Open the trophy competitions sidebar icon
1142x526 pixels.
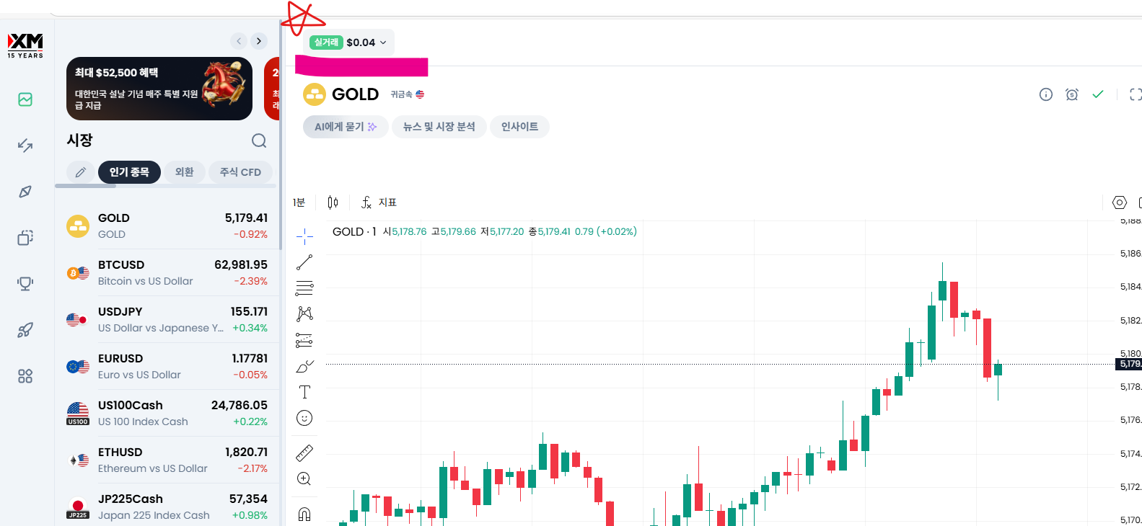point(25,283)
